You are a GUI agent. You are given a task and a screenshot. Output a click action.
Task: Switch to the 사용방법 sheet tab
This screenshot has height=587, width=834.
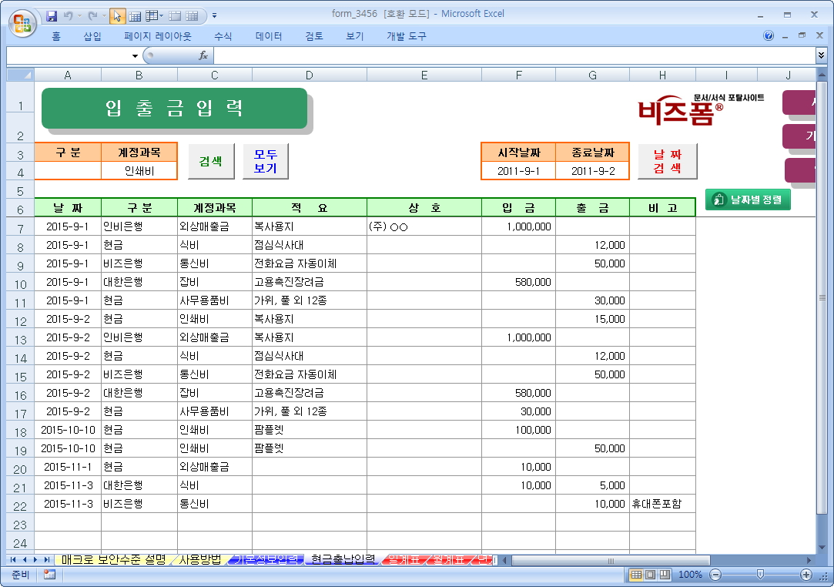tap(199, 559)
